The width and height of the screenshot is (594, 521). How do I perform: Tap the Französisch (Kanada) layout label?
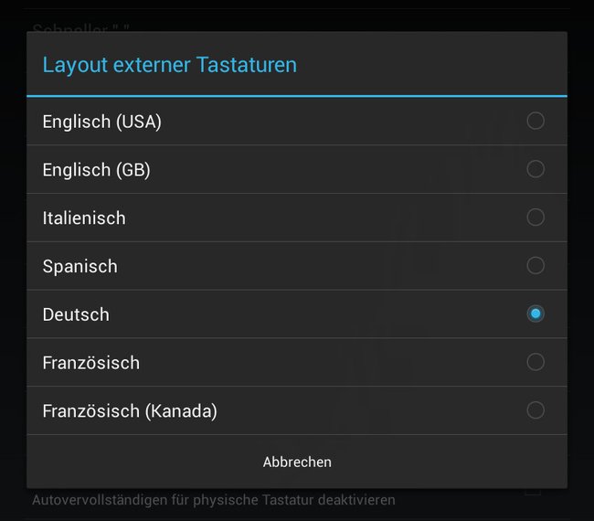[130, 411]
